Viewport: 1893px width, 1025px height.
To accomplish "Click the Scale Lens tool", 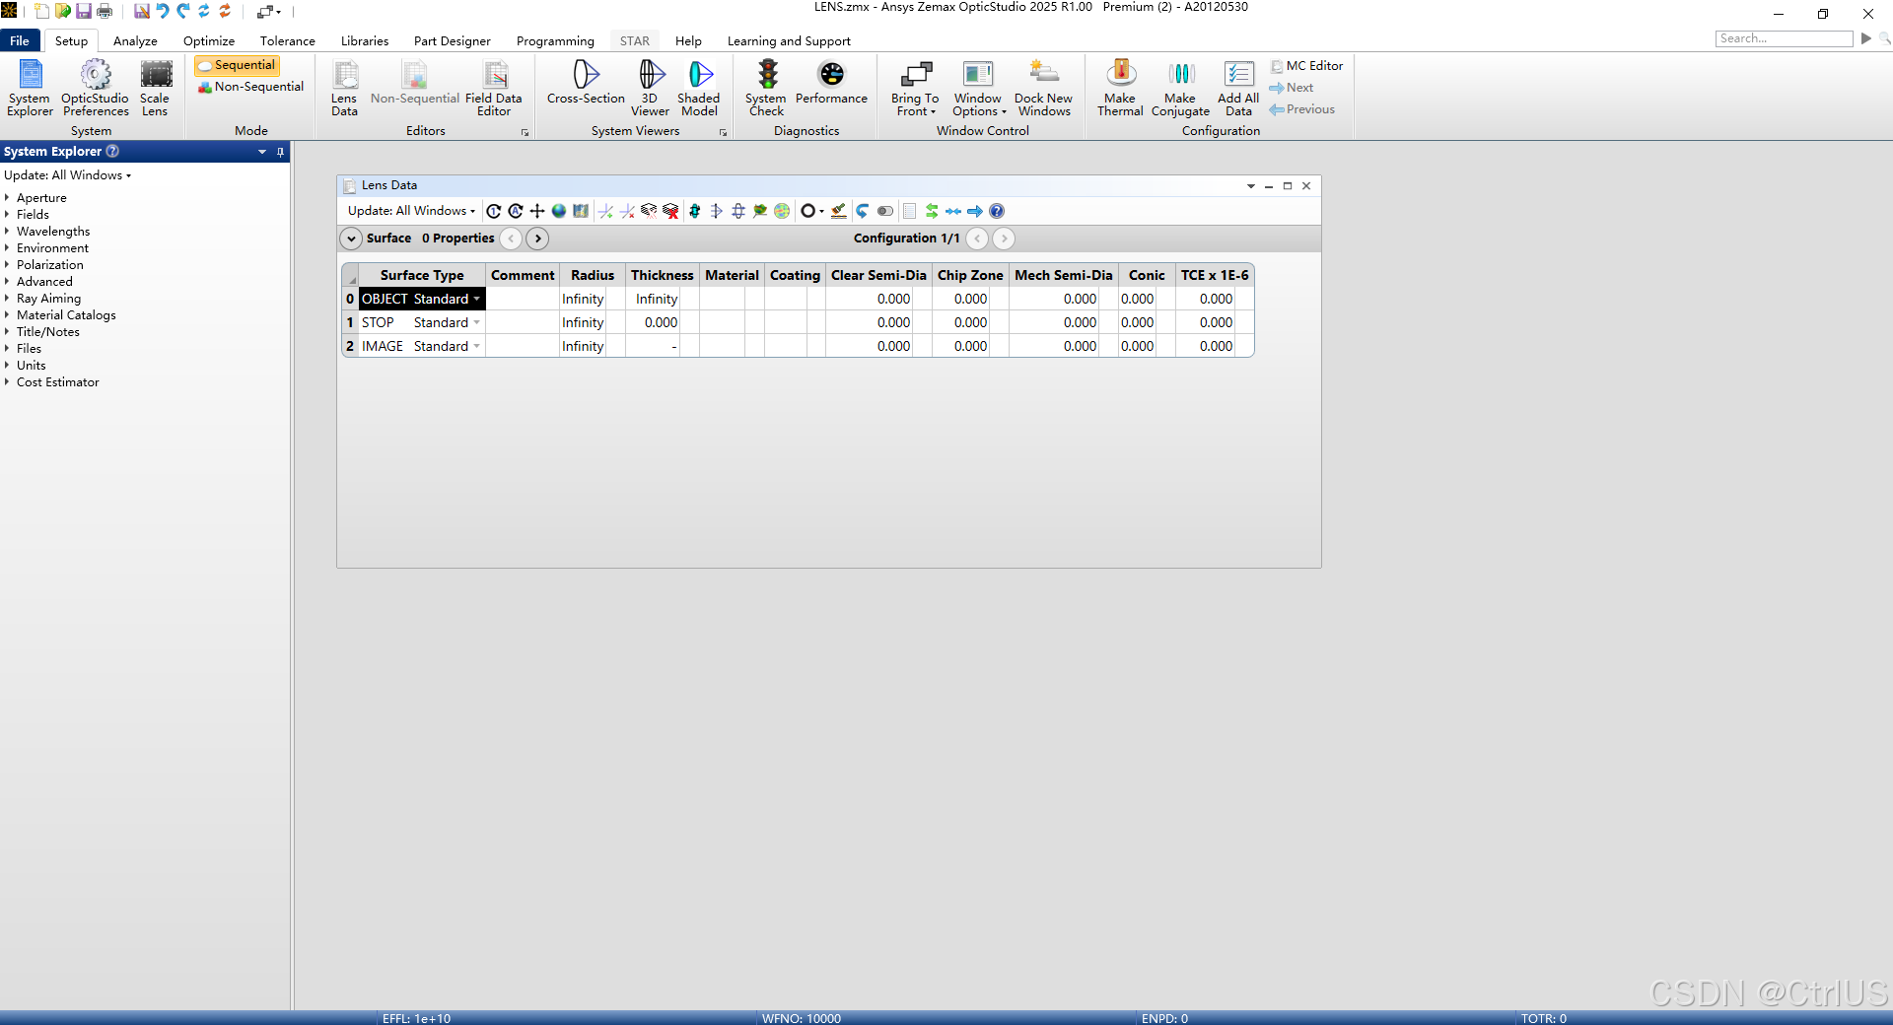I will point(155,88).
